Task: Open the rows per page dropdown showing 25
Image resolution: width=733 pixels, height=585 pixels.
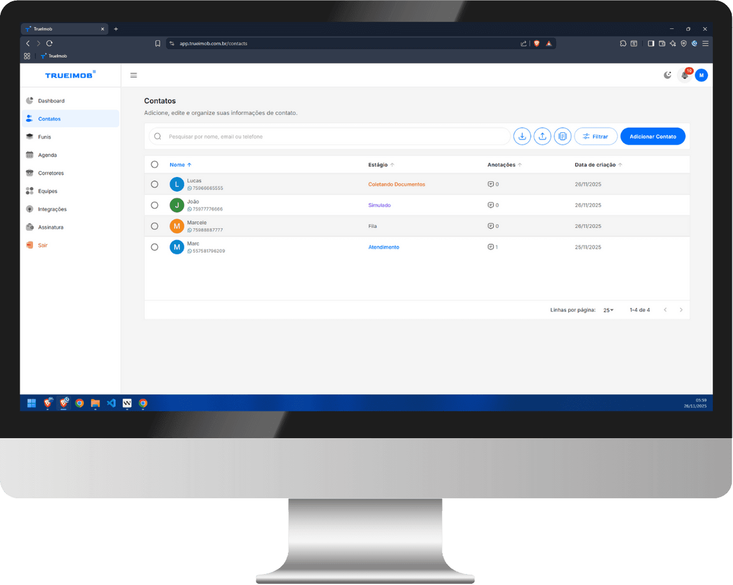Action: 607,310
